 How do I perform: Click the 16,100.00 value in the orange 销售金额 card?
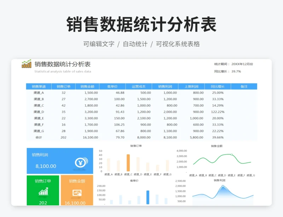pos(75,203)
